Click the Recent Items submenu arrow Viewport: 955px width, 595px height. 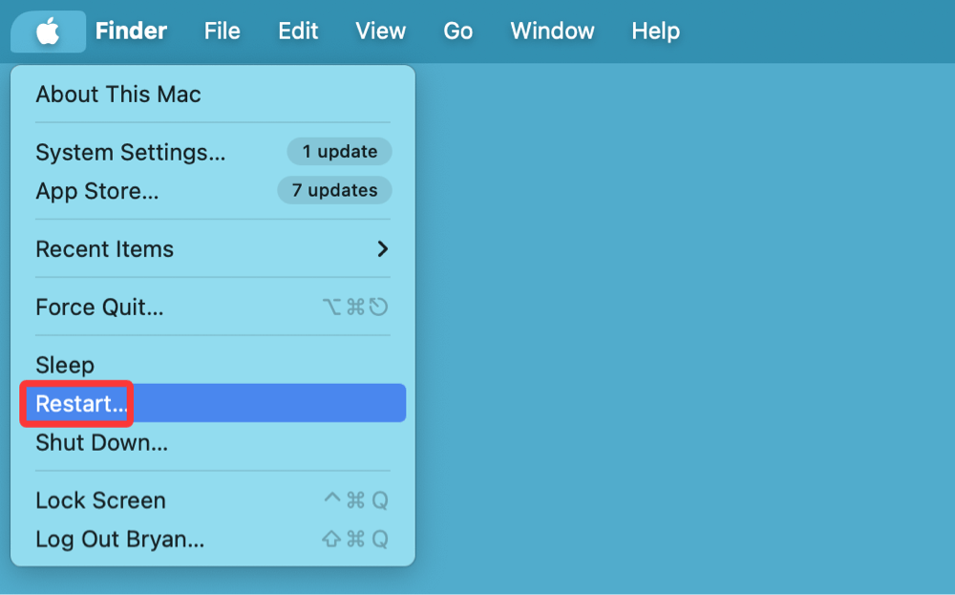[x=383, y=248]
